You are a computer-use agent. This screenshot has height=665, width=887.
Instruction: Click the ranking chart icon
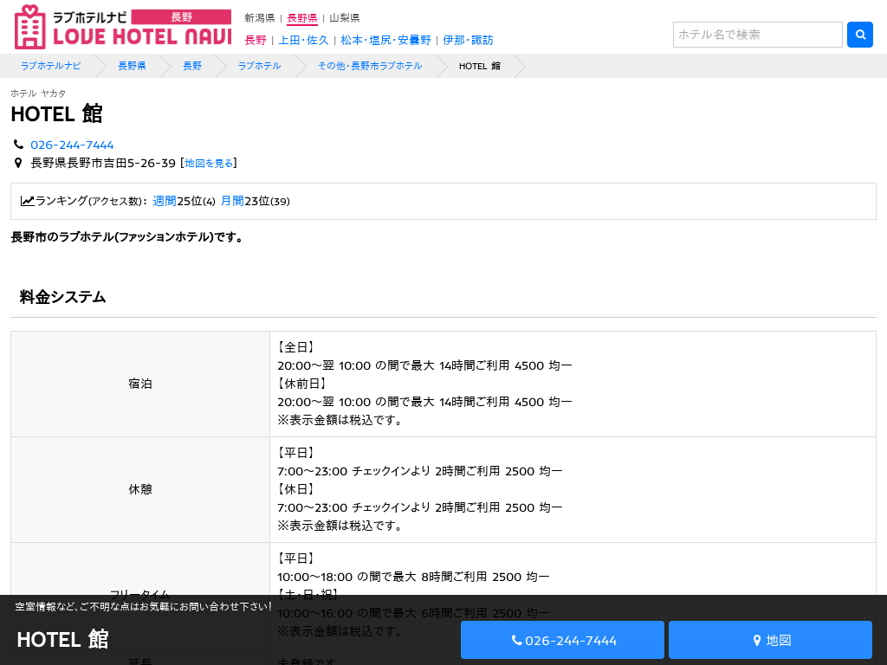(x=27, y=201)
